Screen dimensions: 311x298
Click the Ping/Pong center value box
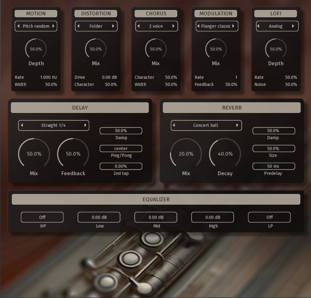121,149
